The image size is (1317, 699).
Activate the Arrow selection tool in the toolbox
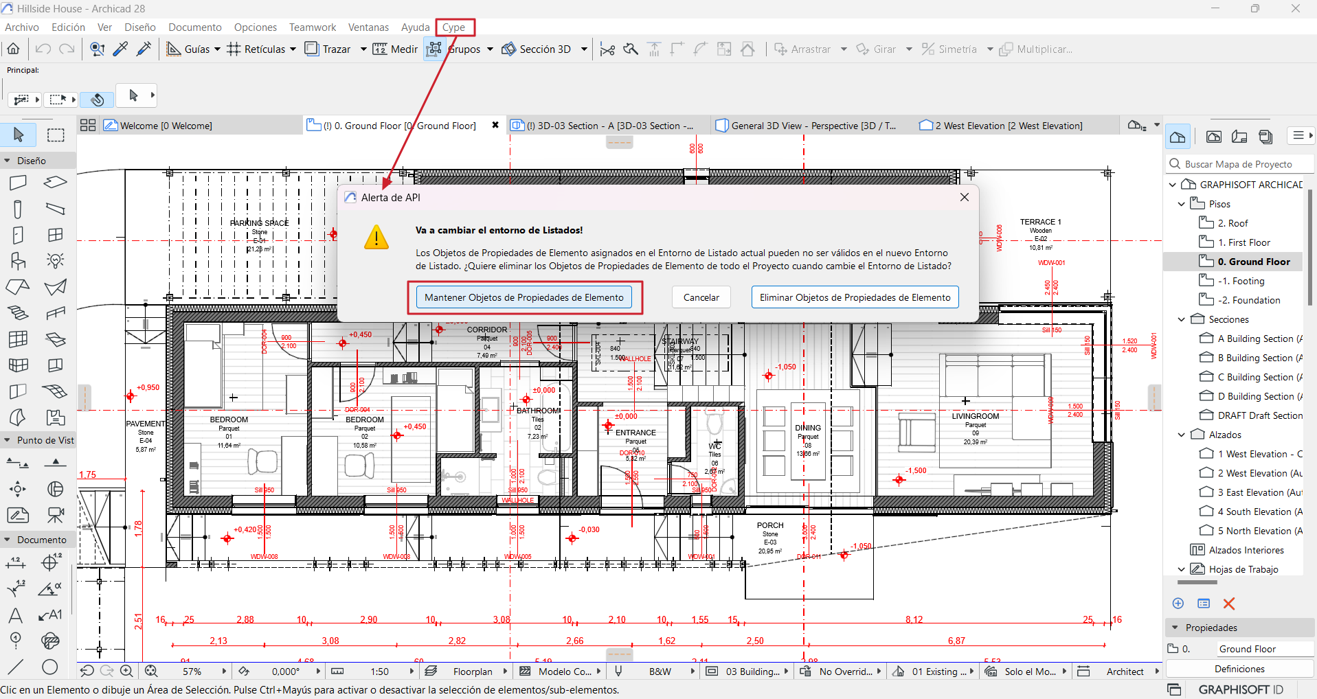tap(19, 135)
